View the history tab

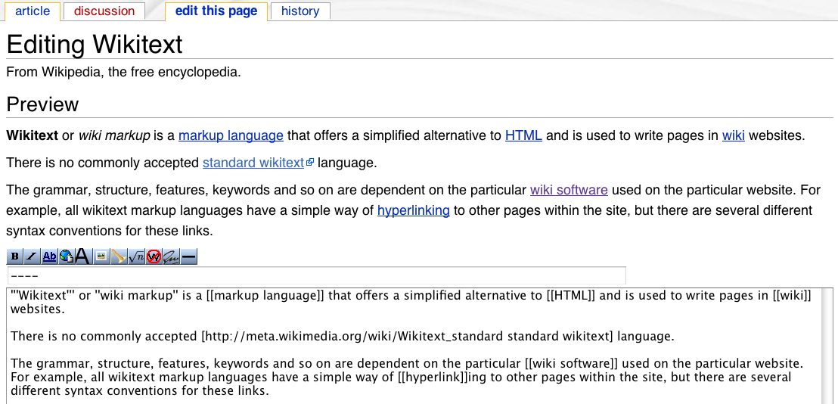click(300, 11)
